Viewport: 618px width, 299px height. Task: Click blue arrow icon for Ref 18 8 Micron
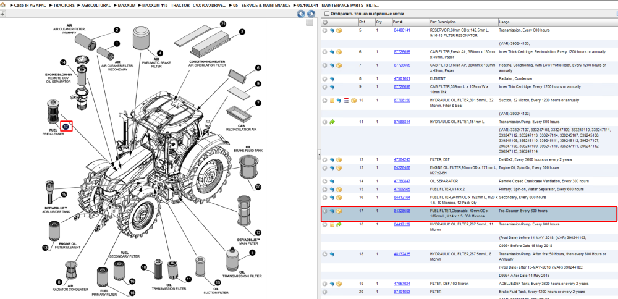tap(332, 254)
